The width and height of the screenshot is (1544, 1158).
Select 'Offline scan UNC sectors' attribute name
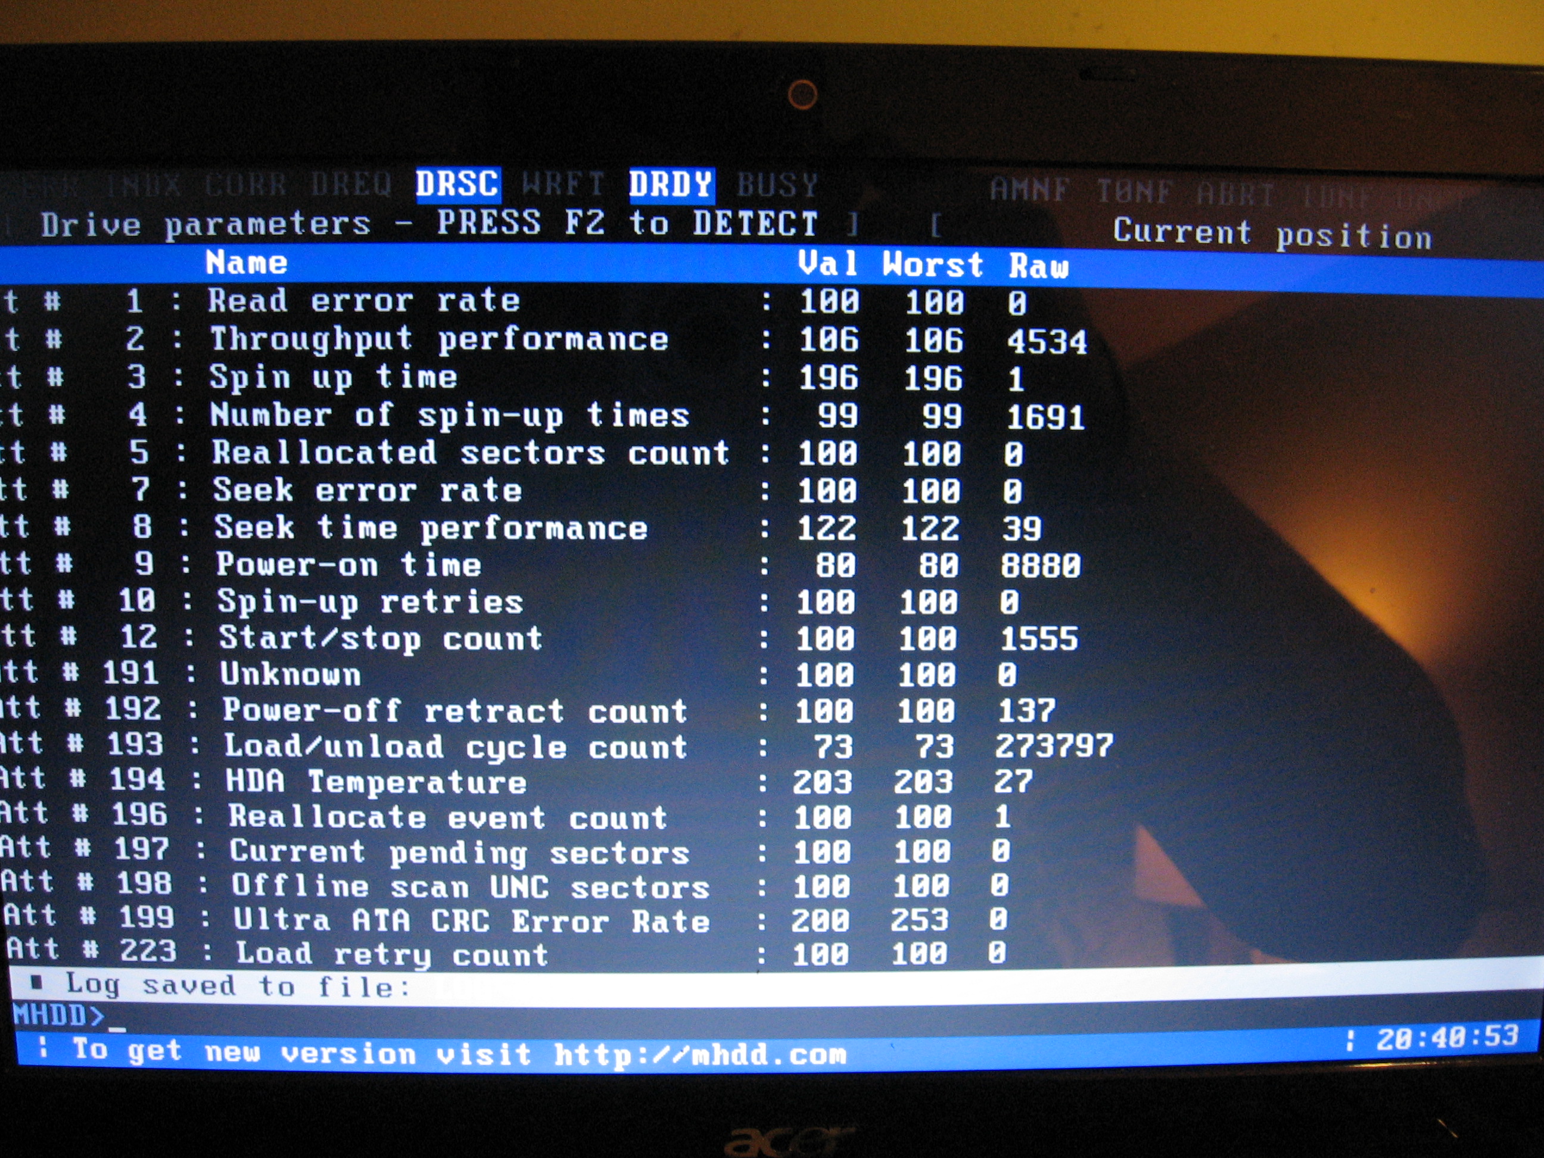(x=471, y=886)
